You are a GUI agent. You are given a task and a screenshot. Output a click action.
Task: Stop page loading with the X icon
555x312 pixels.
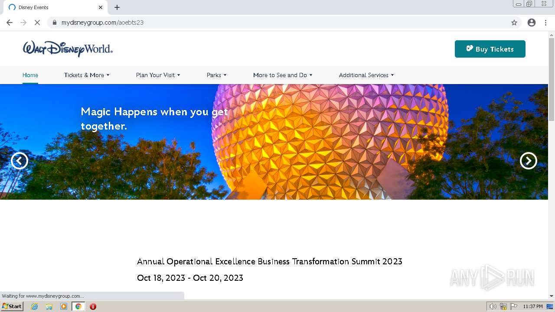pyautogui.click(x=37, y=23)
